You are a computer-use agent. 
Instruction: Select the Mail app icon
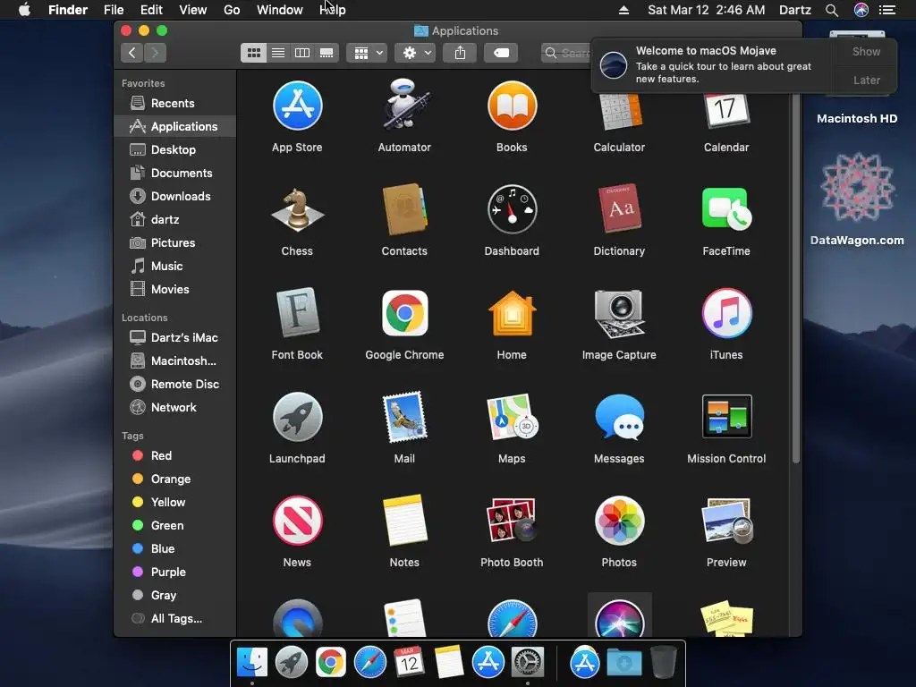coord(404,417)
